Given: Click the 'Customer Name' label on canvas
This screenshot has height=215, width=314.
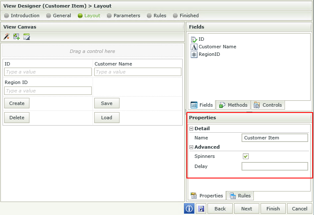Looking at the screenshot, I should click(113, 64).
